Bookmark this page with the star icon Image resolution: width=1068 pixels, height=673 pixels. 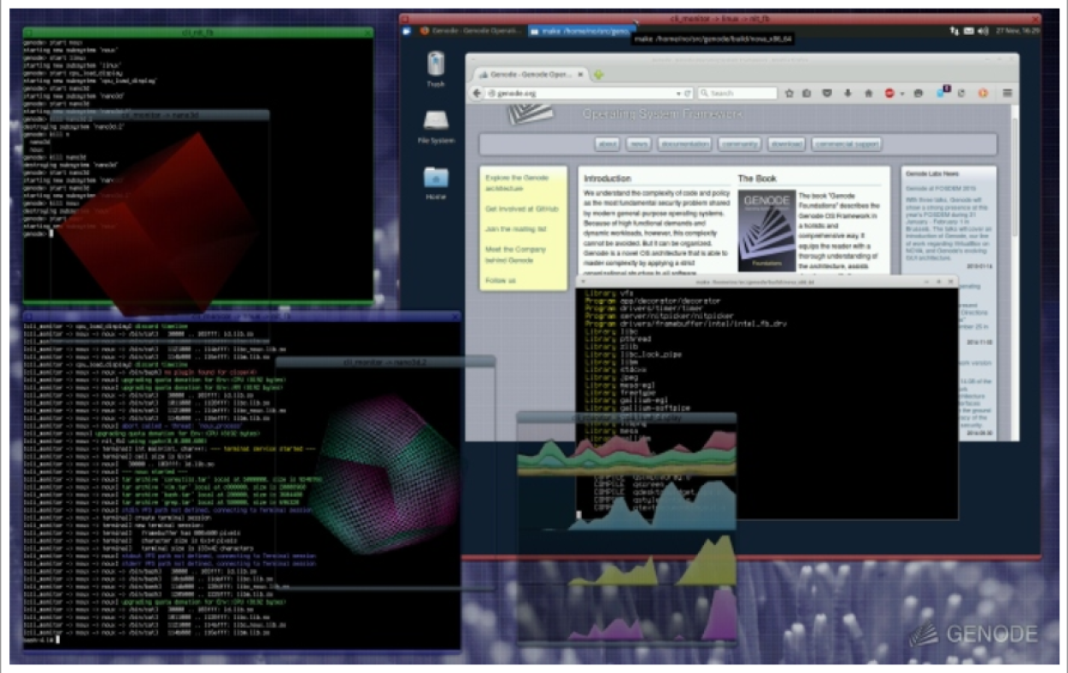pyautogui.click(x=790, y=93)
